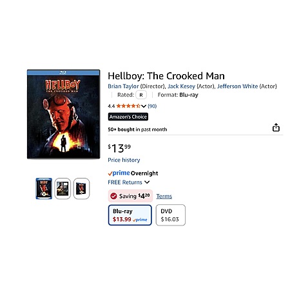Open actor Jack Kesey's link

coord(181,86)
